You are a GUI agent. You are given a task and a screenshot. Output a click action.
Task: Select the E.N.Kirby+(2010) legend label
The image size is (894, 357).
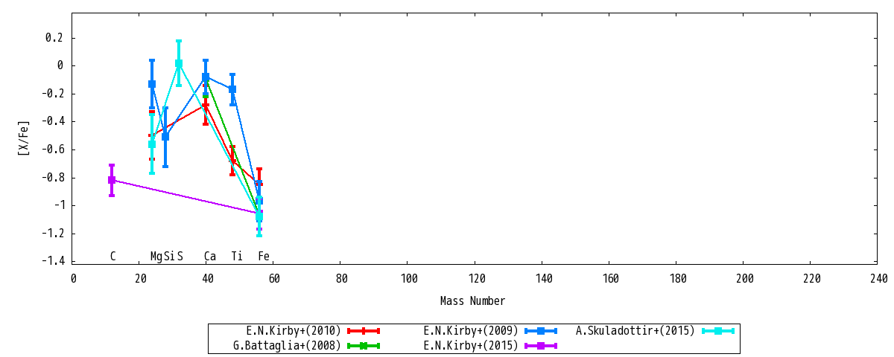click(294, 331)
